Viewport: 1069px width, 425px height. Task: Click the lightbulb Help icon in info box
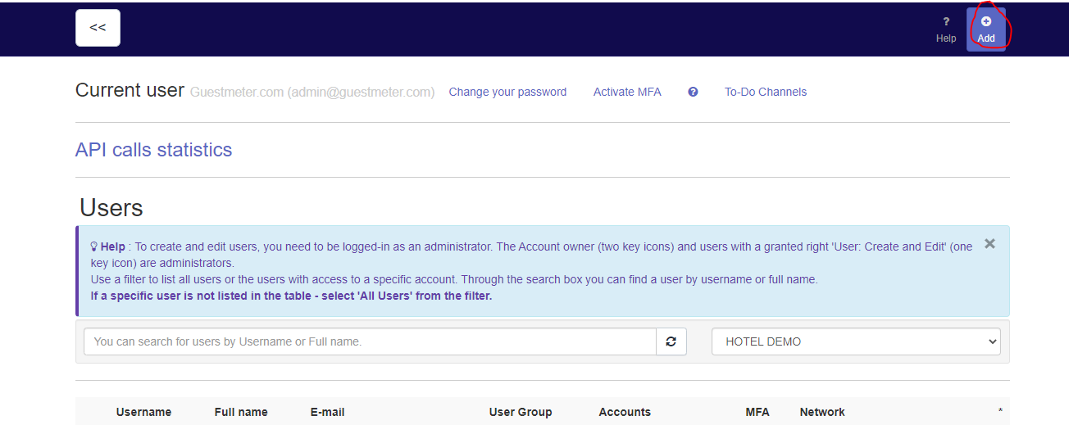click(94, 246)
